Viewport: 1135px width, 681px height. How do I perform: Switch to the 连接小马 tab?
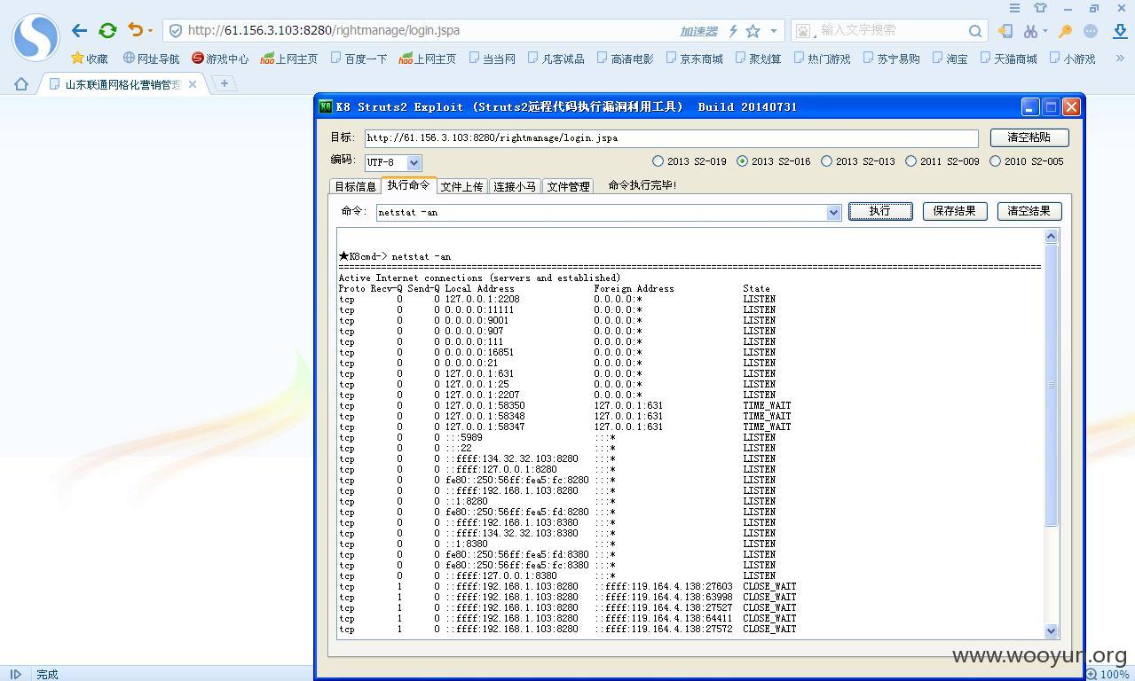coord(515,186)
